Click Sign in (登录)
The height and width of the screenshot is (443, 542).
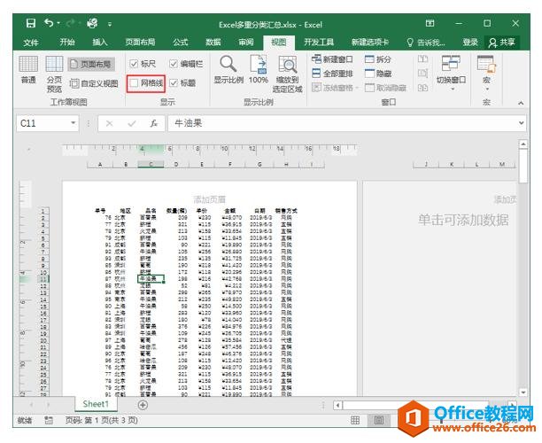tap(470, 43)
